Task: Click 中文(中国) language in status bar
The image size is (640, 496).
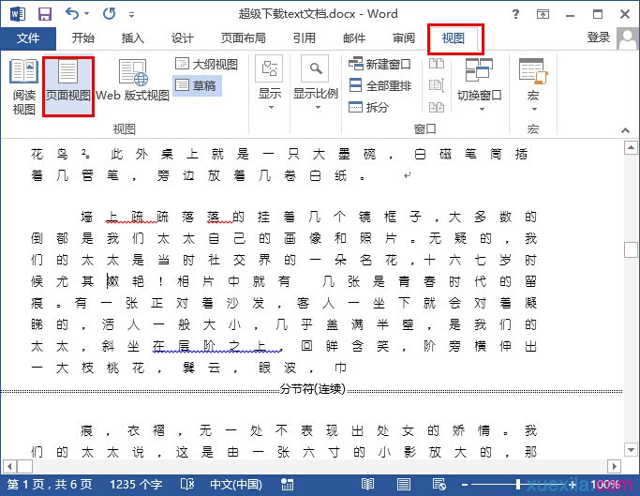Action: pyautogui.click(x=234, y=485)
